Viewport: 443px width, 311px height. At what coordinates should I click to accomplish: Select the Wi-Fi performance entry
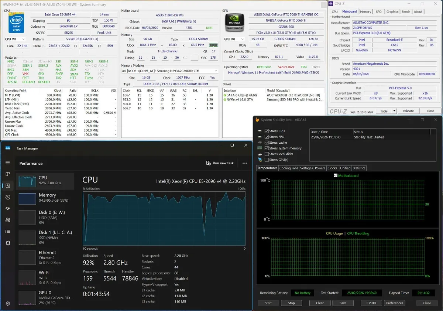pyautogui.click(x=45, y=277)
